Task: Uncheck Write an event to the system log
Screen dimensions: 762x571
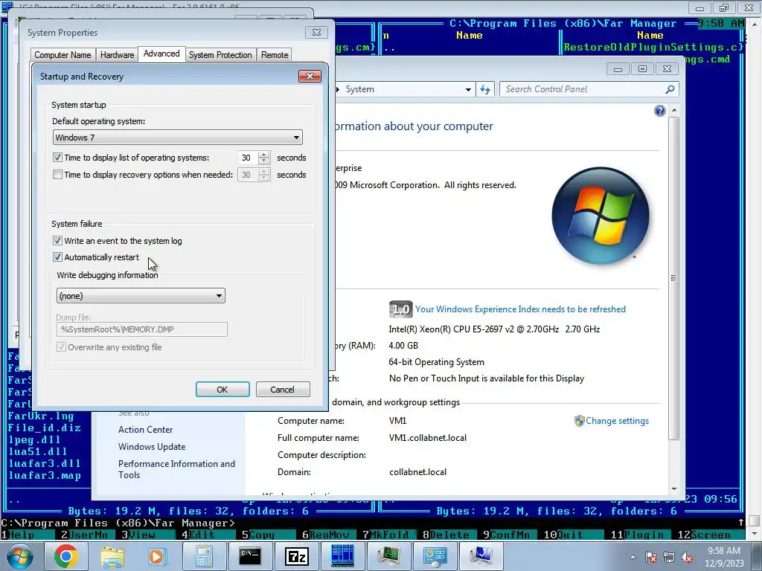Action: point(57,241)
